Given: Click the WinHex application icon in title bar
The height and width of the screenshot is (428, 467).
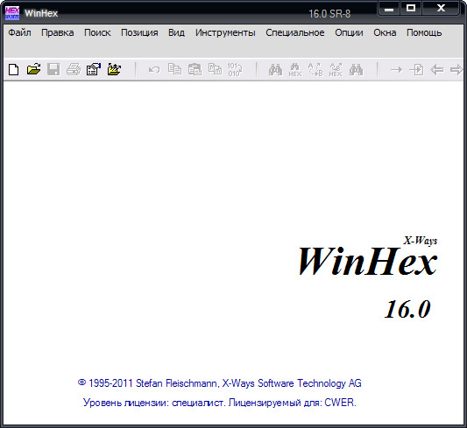Looking at the screenshot, I should tap(12, 13).
